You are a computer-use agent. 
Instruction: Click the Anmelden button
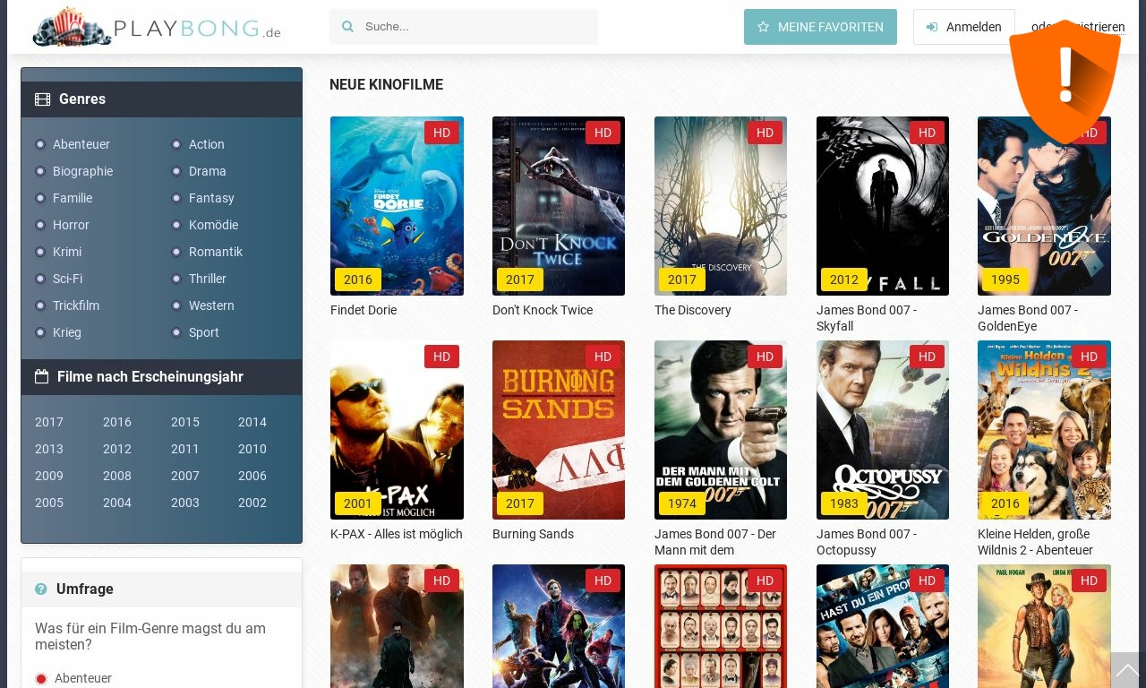click(x=964, y=27)
